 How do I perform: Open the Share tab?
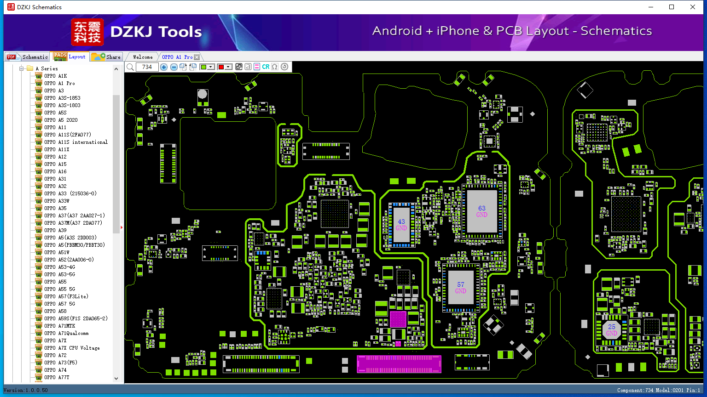106,57
